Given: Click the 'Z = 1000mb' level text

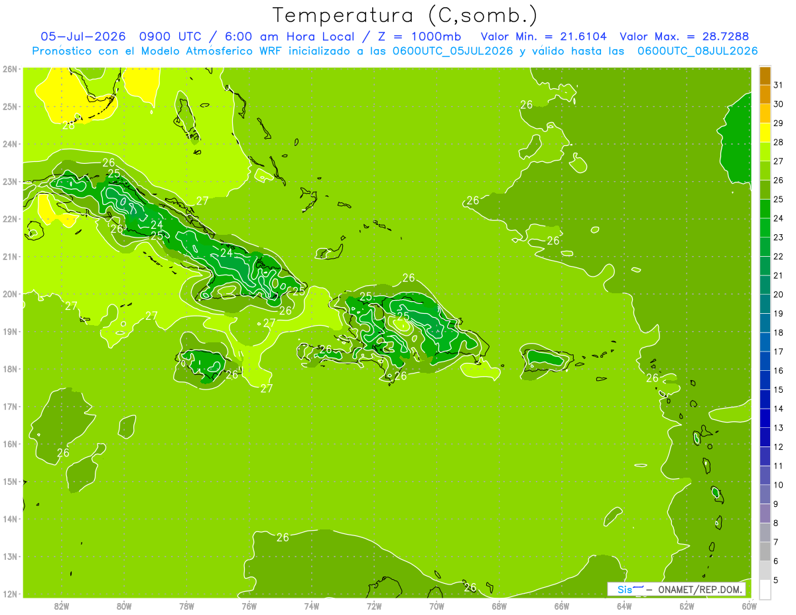Looking at the screenshot, I should point(419,36).
